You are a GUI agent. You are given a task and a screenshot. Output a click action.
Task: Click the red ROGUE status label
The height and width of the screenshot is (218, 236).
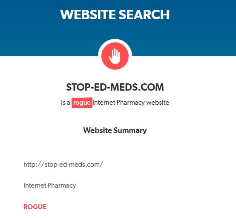click(x=35, y=206)
